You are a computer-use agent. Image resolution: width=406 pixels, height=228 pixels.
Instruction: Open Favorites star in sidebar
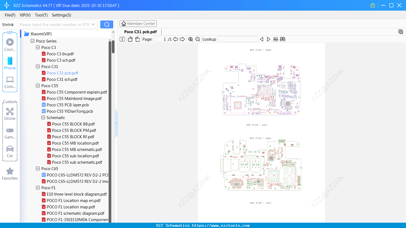(x=10, y=174)
